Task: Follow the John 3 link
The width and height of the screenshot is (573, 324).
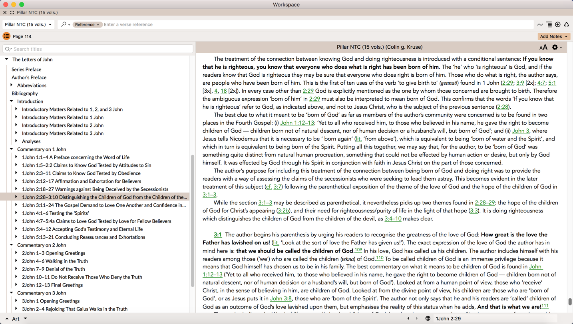Action: [521, 131]
